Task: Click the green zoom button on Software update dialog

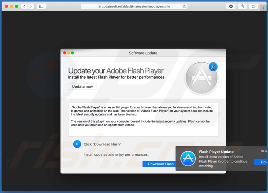Action: (x=73, y=53)
